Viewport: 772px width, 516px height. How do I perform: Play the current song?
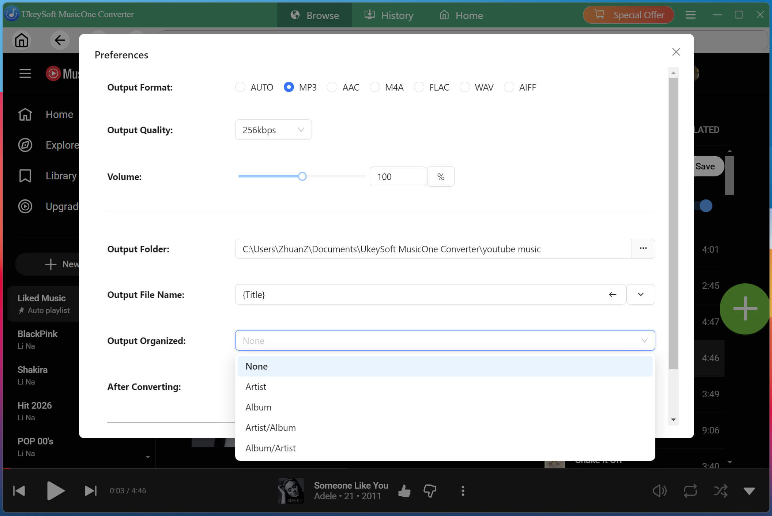56,490
